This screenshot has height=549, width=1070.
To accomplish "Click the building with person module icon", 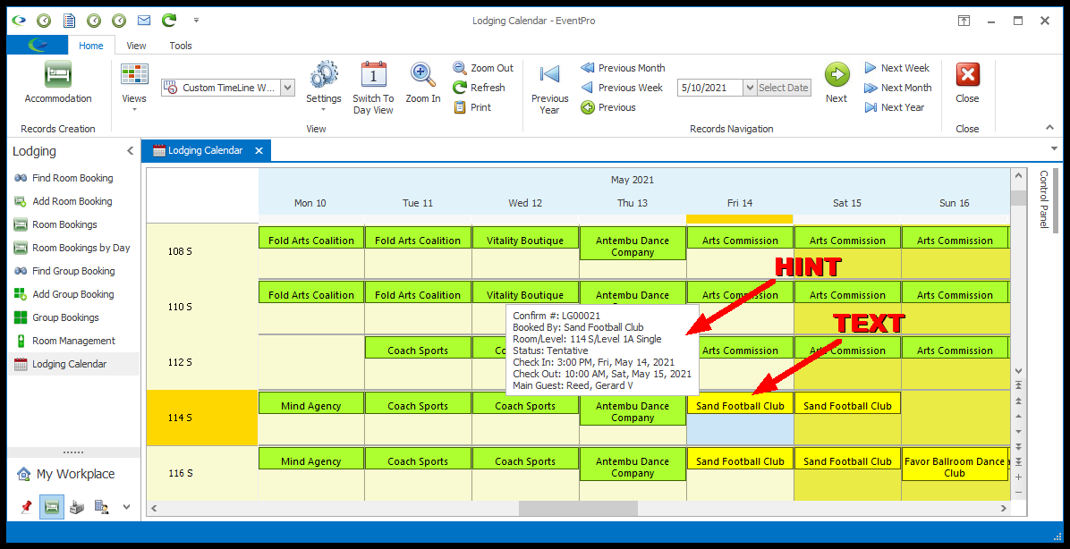I will click(102, 507).
